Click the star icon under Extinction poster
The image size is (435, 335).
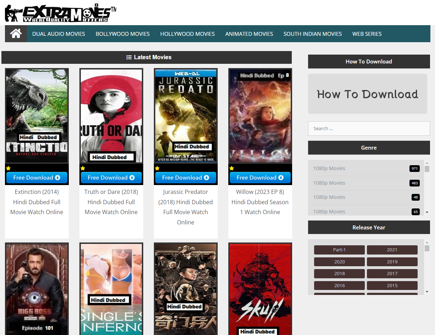pyautogui.click(x=9, y=168)
